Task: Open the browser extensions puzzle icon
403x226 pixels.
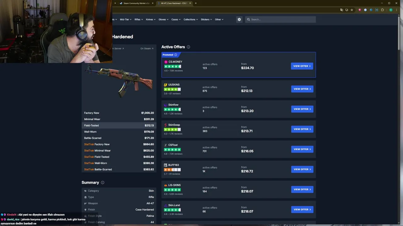Action: (x=383, y=10)
